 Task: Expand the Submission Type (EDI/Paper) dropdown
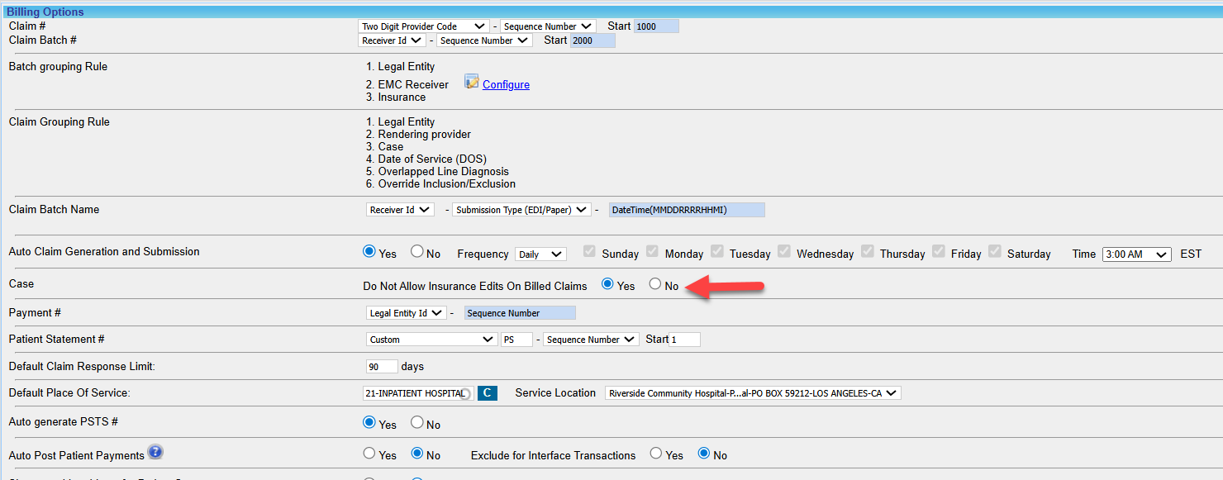521,210
